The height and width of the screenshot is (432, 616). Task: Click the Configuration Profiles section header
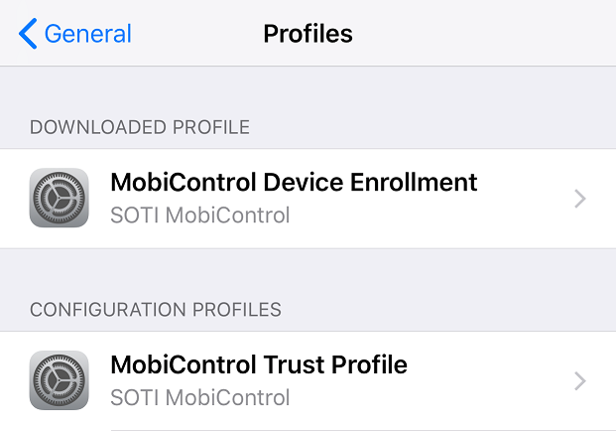(x=156, y=310)
